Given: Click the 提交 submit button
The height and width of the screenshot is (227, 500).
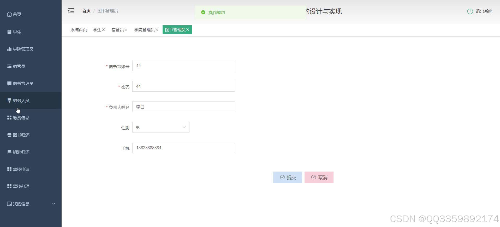Looking at the screenshot, I should point(288,177).
